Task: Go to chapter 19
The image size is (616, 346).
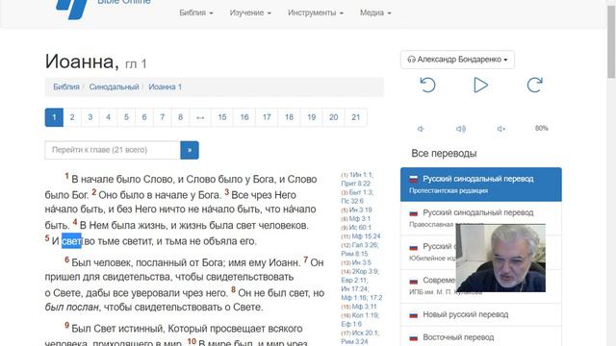Action: pyautogui.click(x=312, y=117)
